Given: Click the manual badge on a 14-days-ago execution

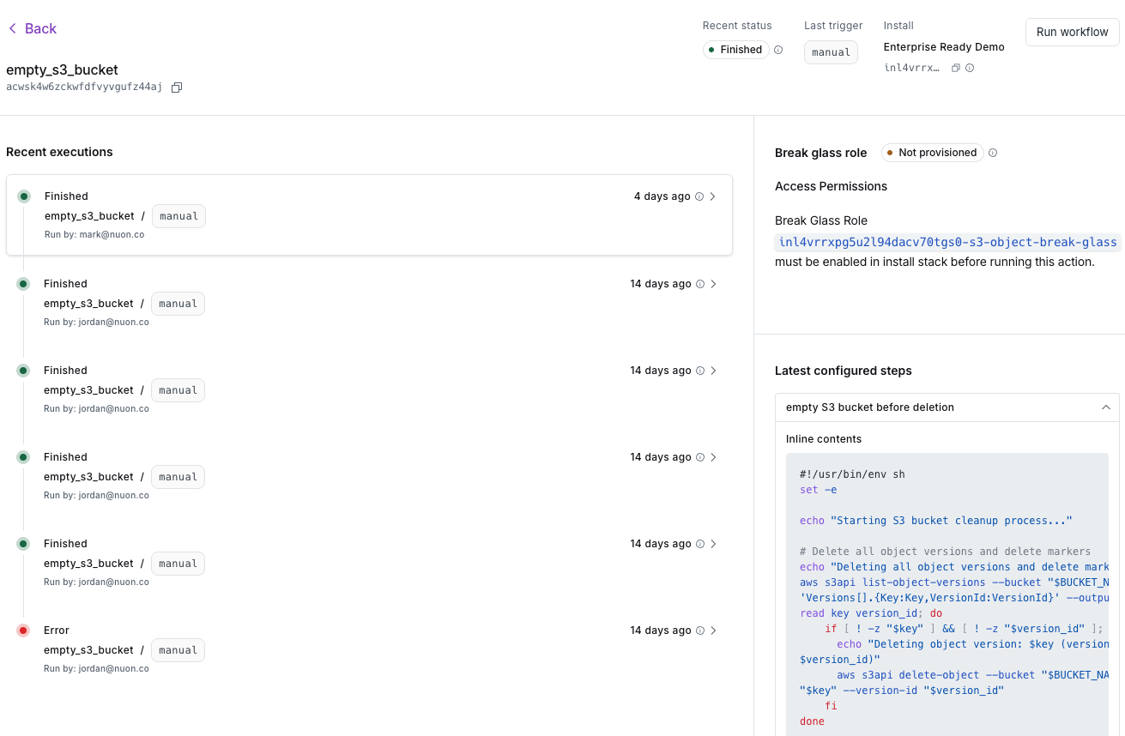Looking at the screenshot, I should [178, 303].
